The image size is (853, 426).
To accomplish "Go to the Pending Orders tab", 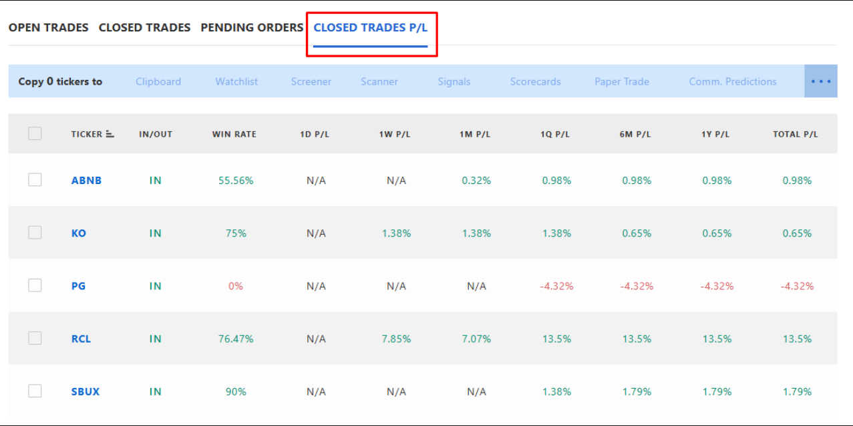I will (x=252, y=27).
